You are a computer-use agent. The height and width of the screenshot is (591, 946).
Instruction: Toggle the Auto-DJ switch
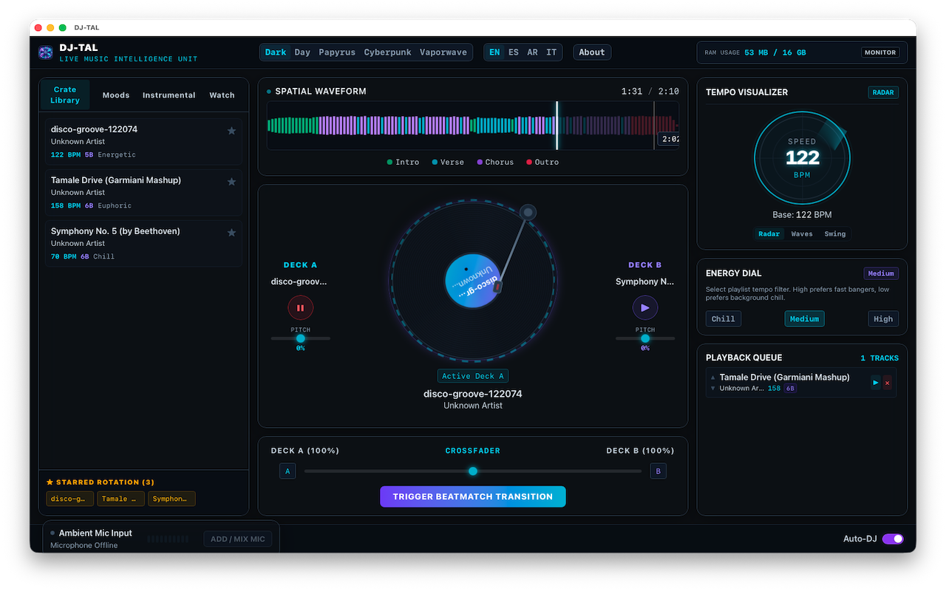point(893,539)
